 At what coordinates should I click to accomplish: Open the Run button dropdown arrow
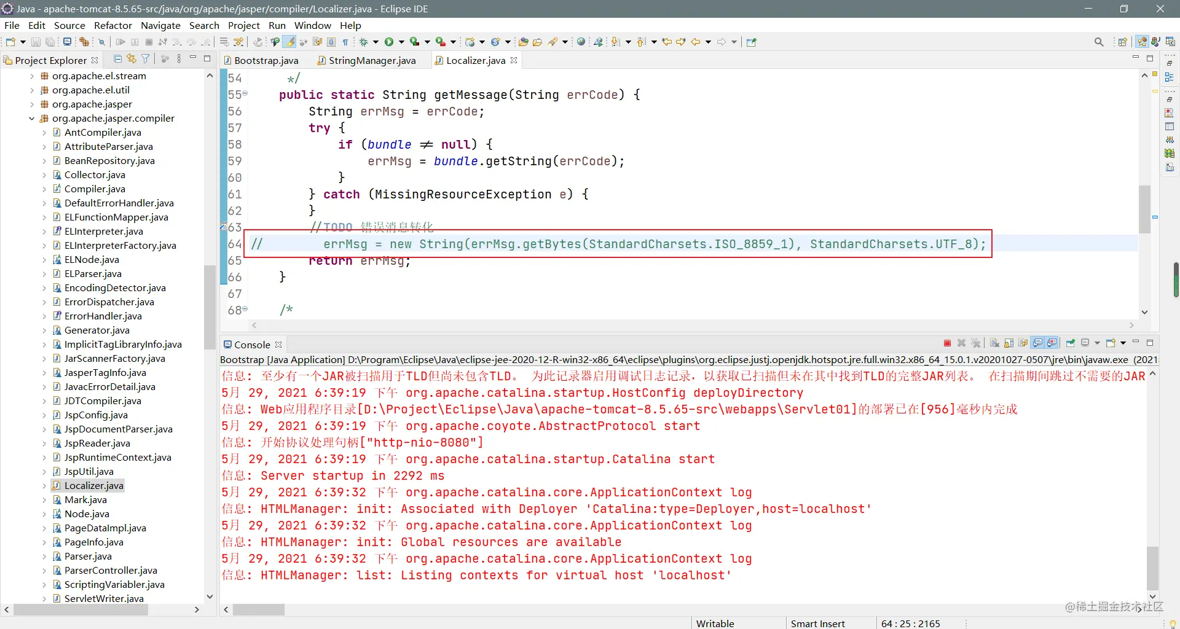tap(401, 42)
